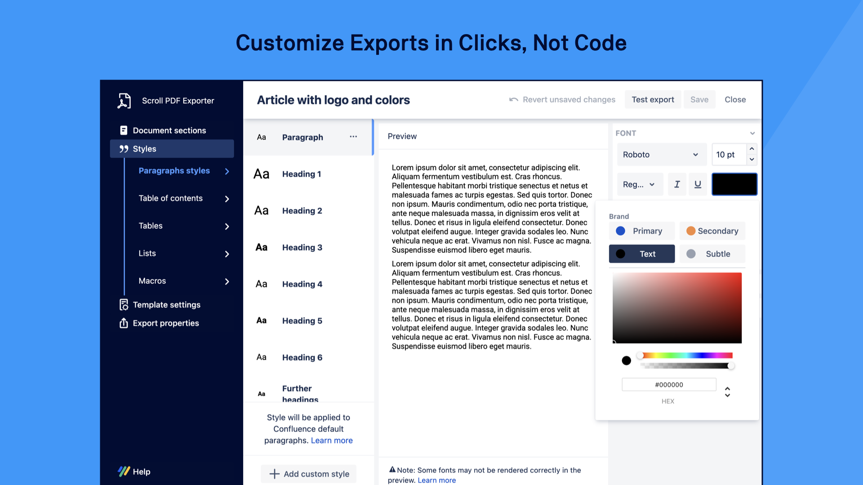Open the Regular font weight dropdown
The height and width of the screenshot is (485, 863).
(639, 184)
